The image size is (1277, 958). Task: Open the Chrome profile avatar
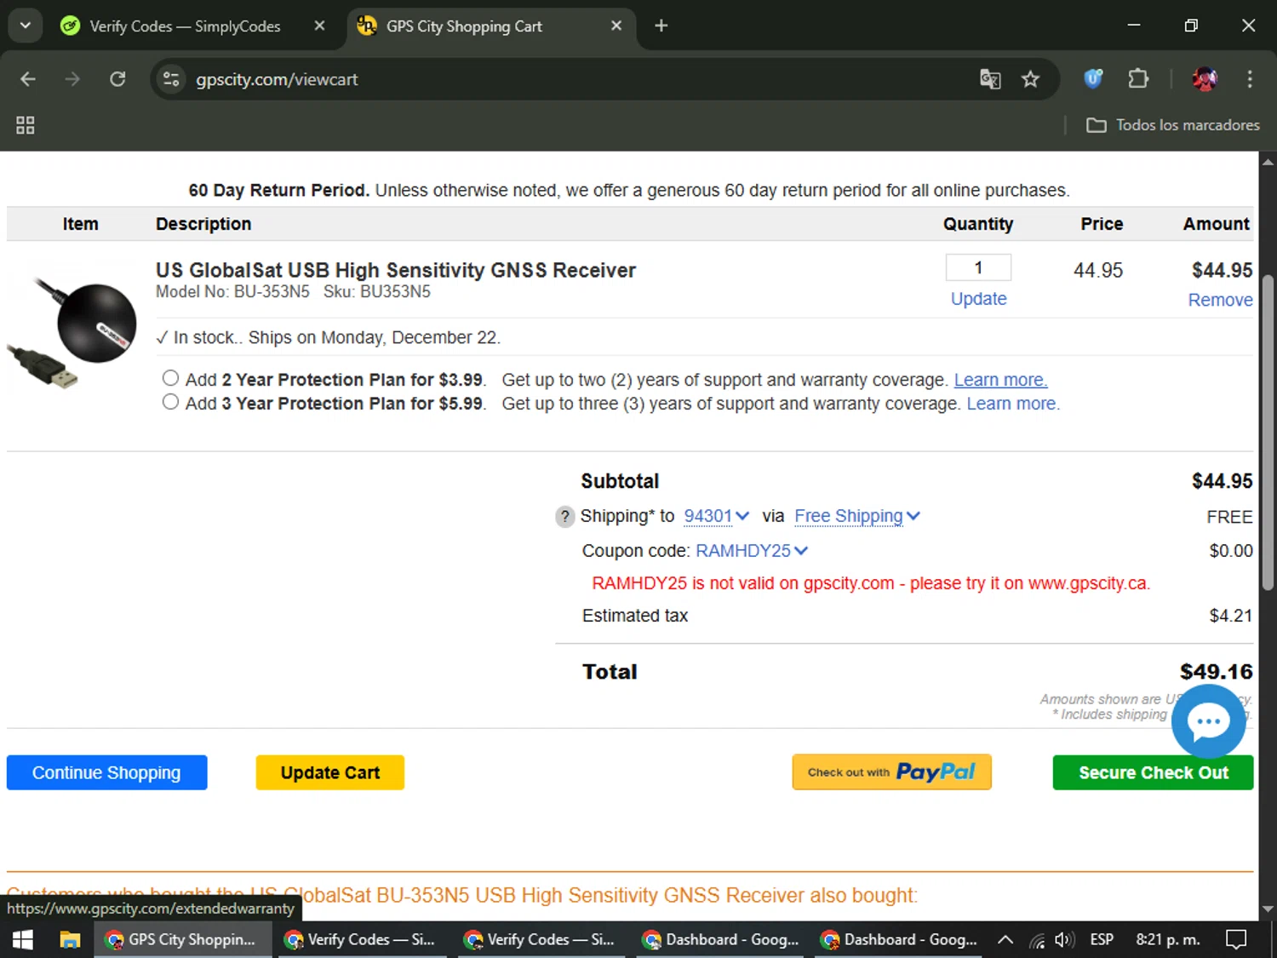pyautogui.click(x=1205, y=79)
